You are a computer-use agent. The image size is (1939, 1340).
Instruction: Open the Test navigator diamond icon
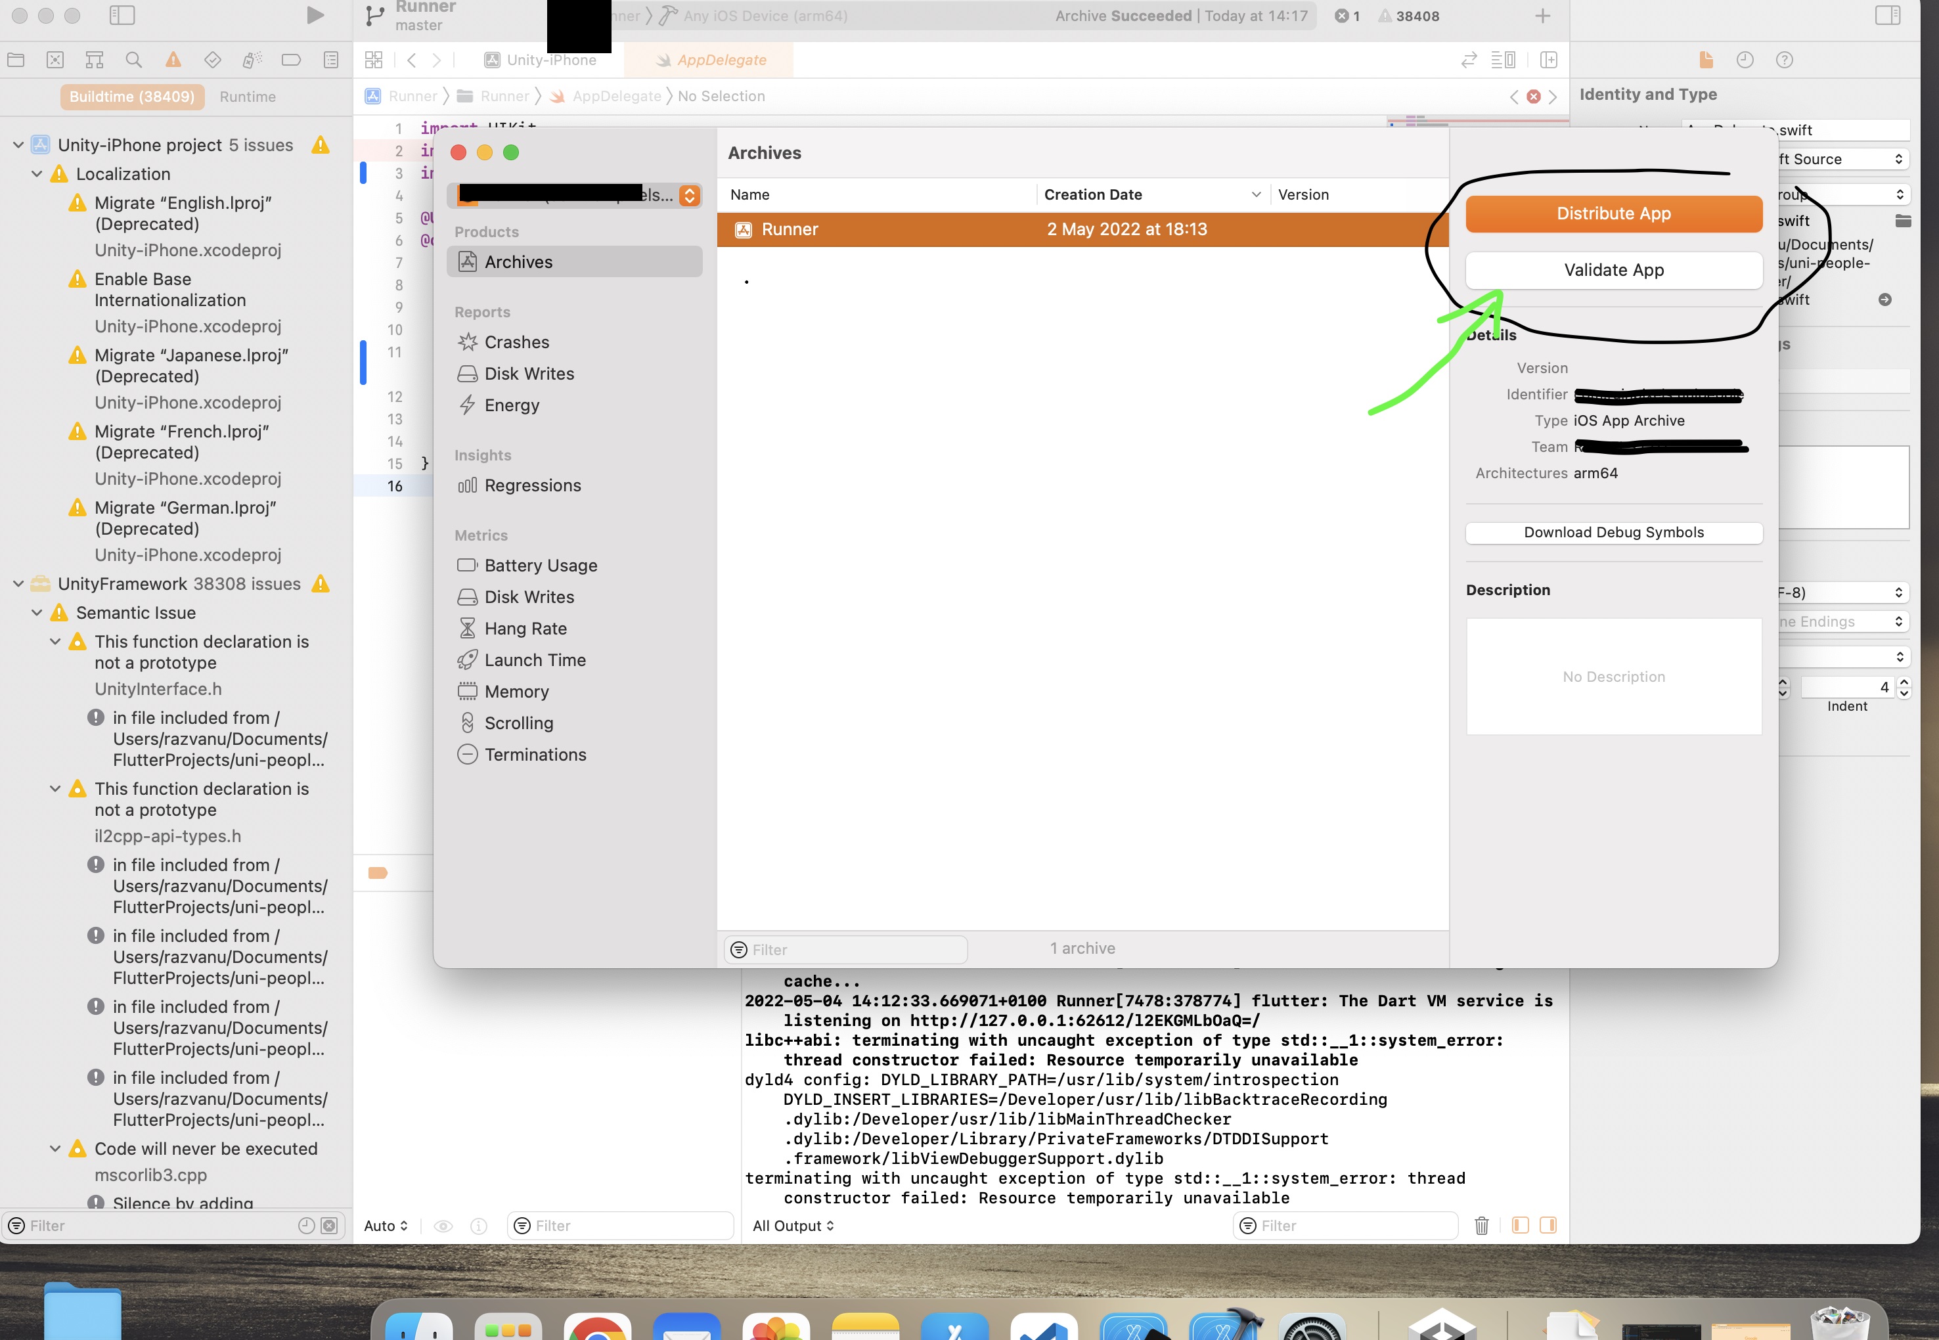pos(212,60)
